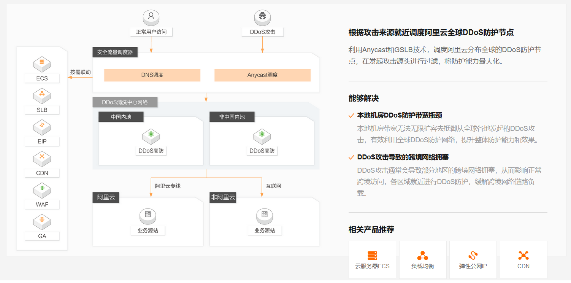Viewport: 571px width, 283px height.
Task: Click 业务源站 label under 阿里云
Action: point(148,230)
